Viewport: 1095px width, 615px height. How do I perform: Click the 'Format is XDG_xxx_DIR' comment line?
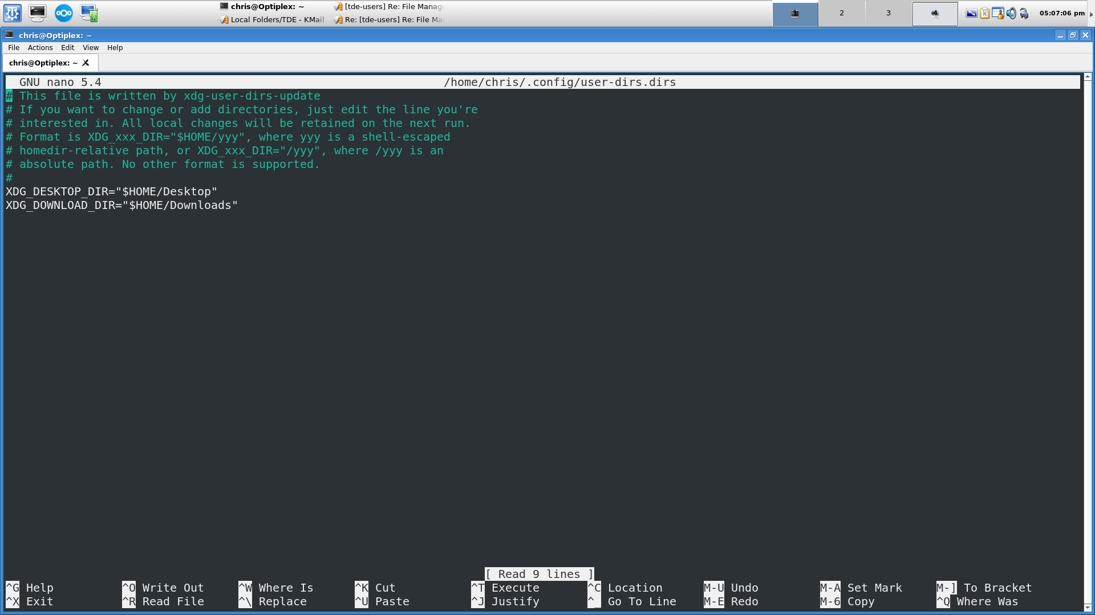pos(228,137)
